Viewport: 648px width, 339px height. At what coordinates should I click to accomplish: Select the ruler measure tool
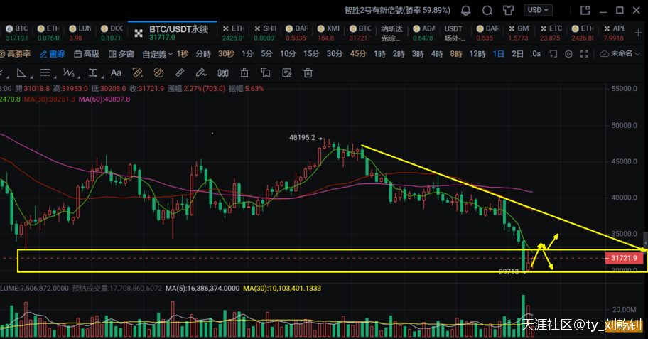180,72
